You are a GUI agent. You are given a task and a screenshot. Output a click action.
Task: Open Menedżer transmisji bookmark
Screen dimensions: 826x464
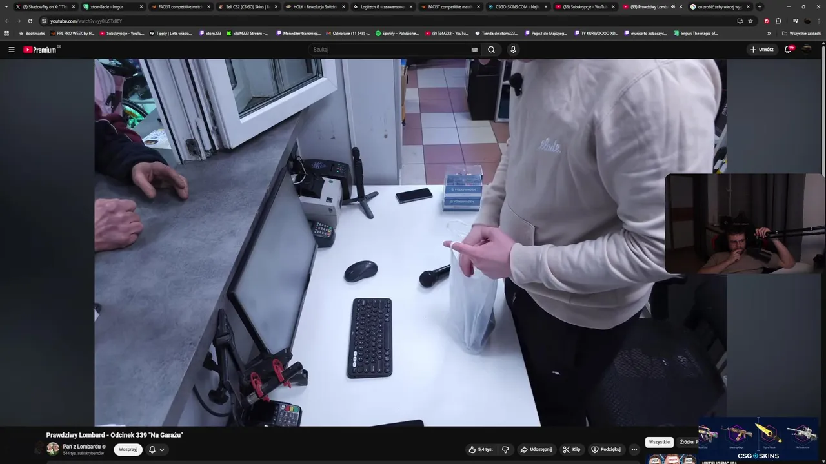tap(298, 33)
